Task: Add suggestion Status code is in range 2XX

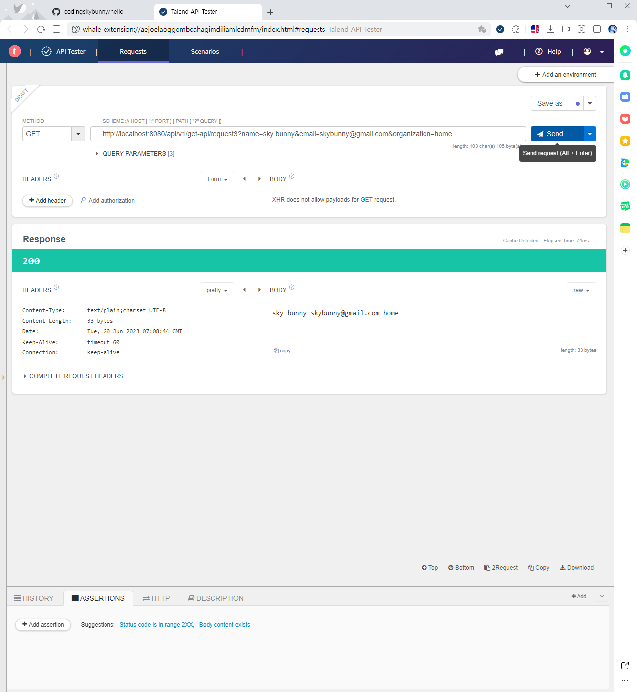Action: click(x=156, y=625)
